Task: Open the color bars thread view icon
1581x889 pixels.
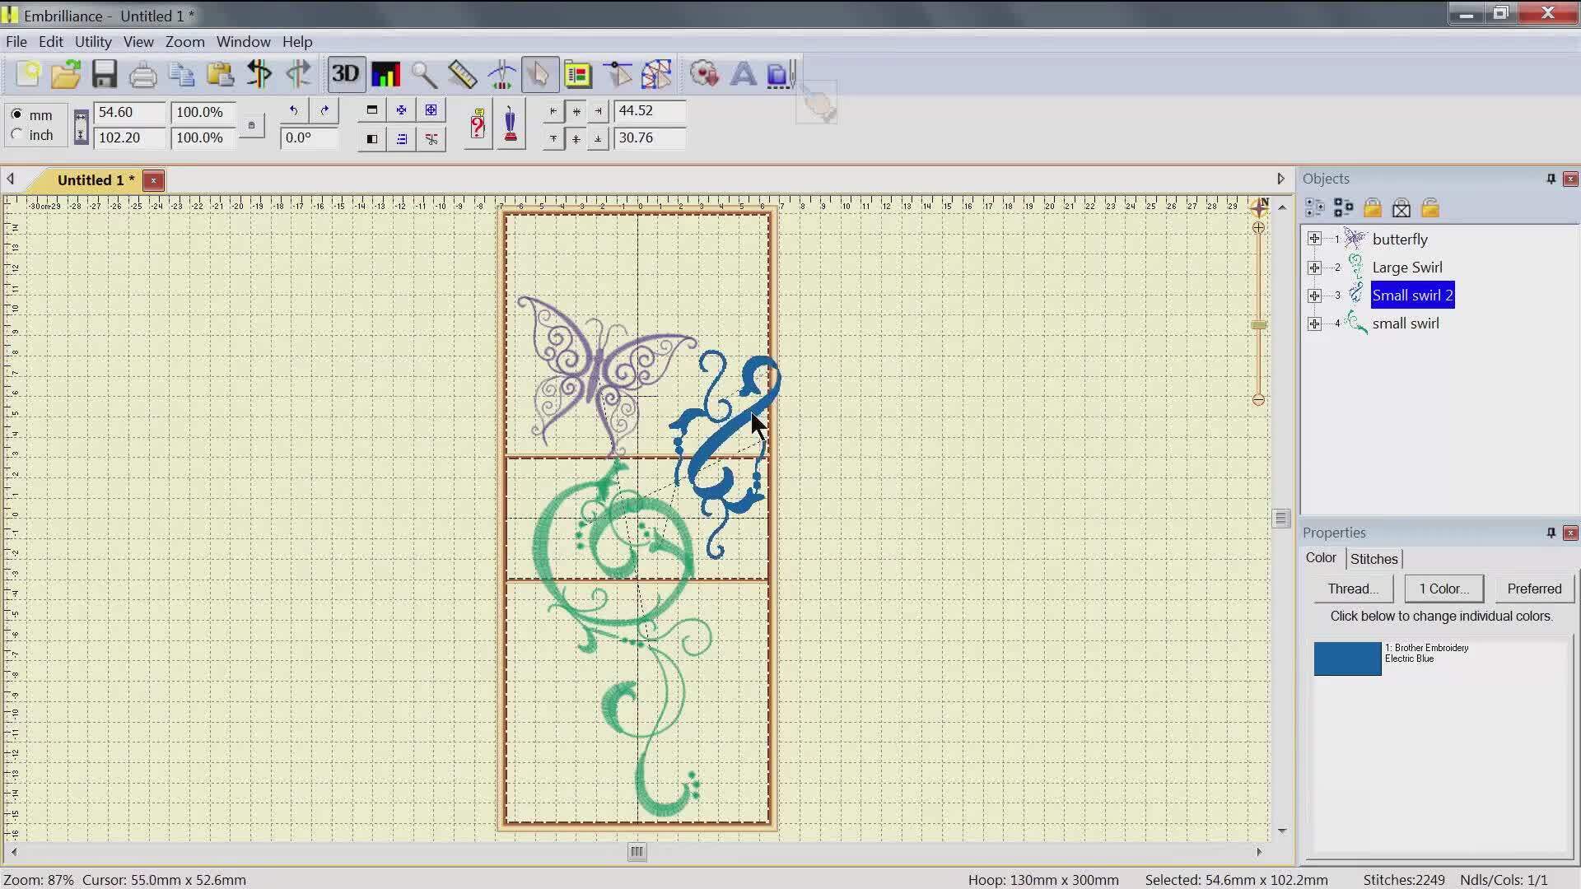Action: point(385,74)
